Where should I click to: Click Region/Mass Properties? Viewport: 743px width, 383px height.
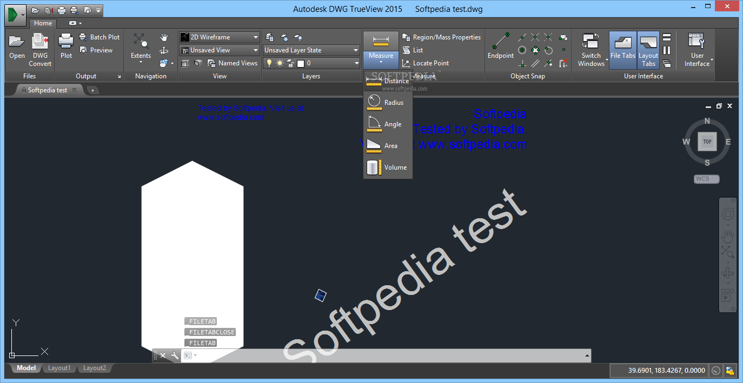[441, 37]
